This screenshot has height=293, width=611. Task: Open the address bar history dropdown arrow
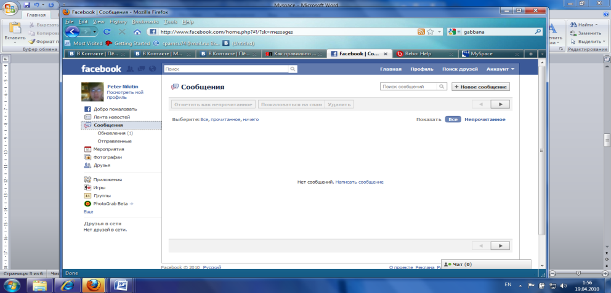440,32
